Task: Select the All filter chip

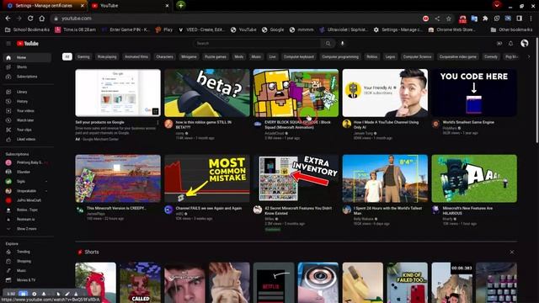Action: pyautogui.click(x=67, y=56)
